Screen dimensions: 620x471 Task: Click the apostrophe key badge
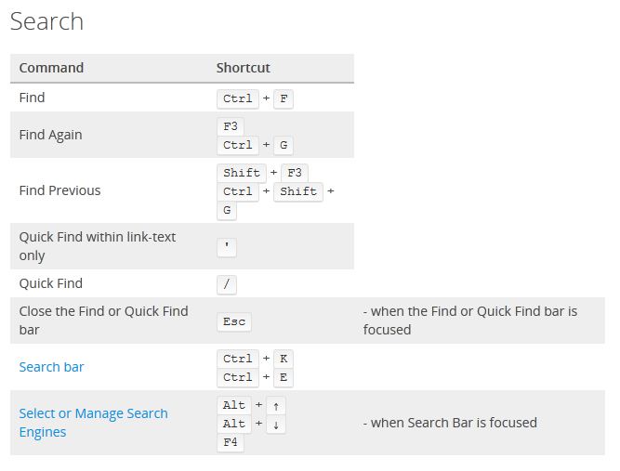tap(227, 247)
